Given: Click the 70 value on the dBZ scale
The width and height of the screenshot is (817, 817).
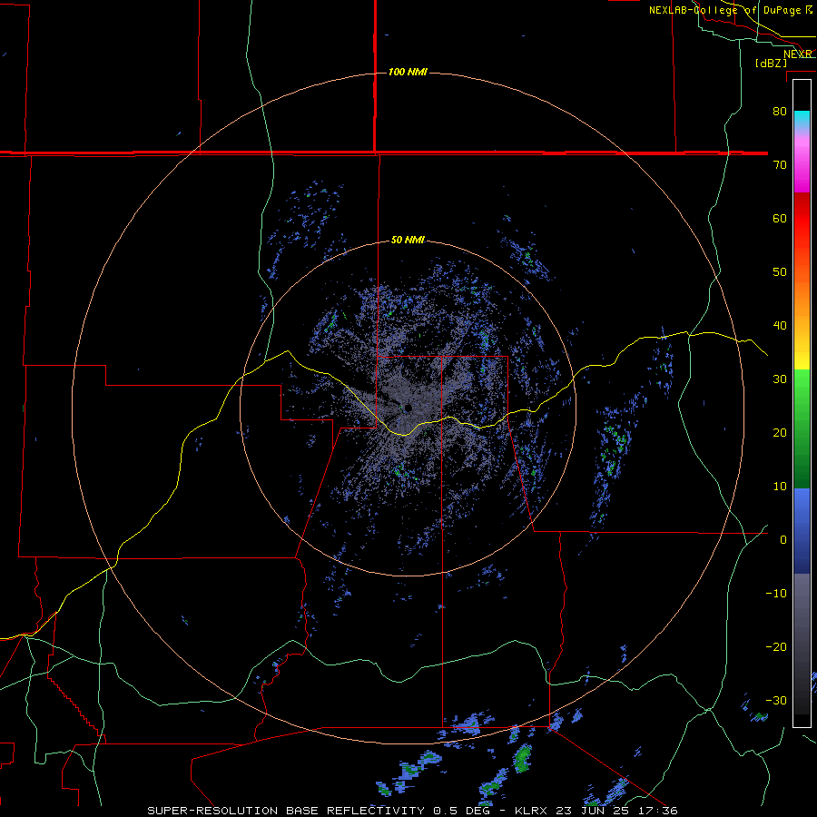Looking at the screenshot, I should (780, 164).
